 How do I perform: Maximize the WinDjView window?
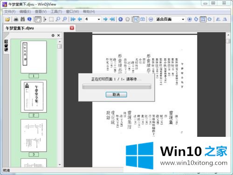[213, 3]
